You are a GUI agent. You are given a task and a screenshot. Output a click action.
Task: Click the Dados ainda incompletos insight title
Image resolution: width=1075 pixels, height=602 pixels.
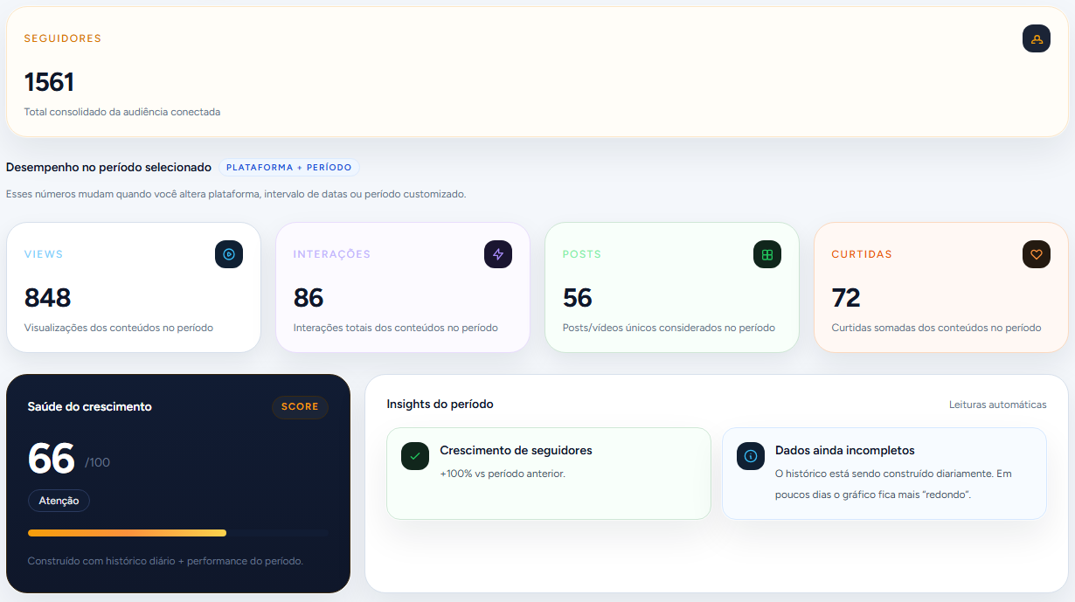pos(845,450)
